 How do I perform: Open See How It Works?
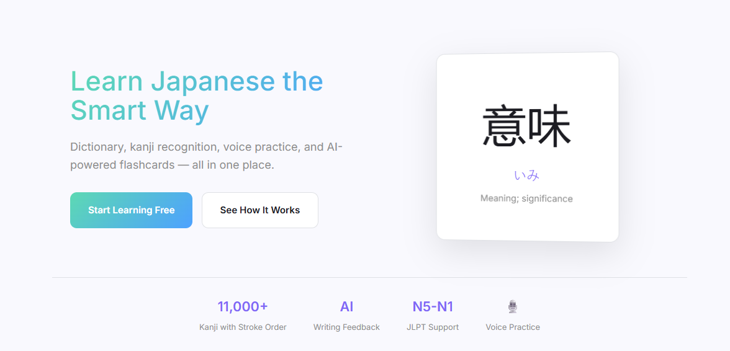[259, 210]
